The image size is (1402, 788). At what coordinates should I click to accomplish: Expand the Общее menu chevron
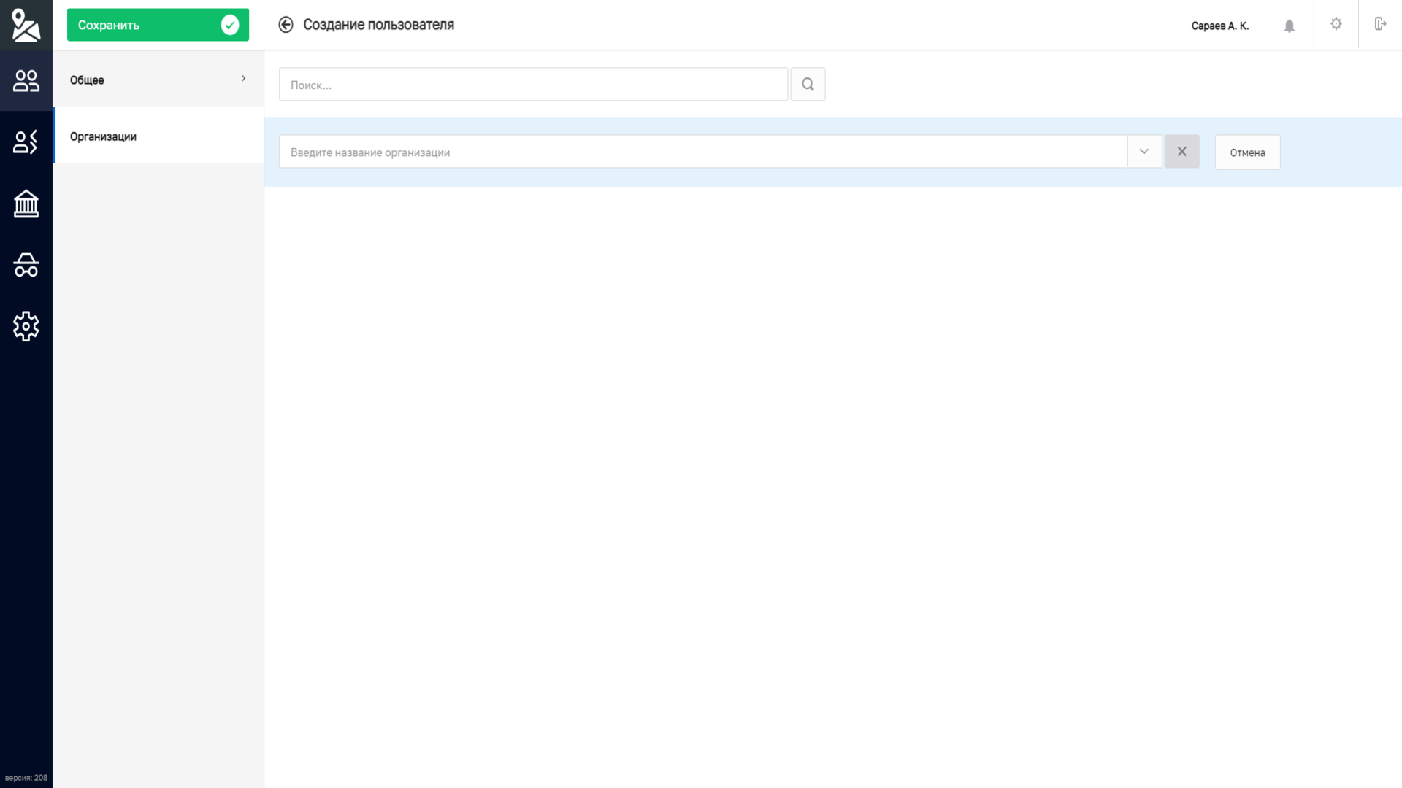coord(243,79)
